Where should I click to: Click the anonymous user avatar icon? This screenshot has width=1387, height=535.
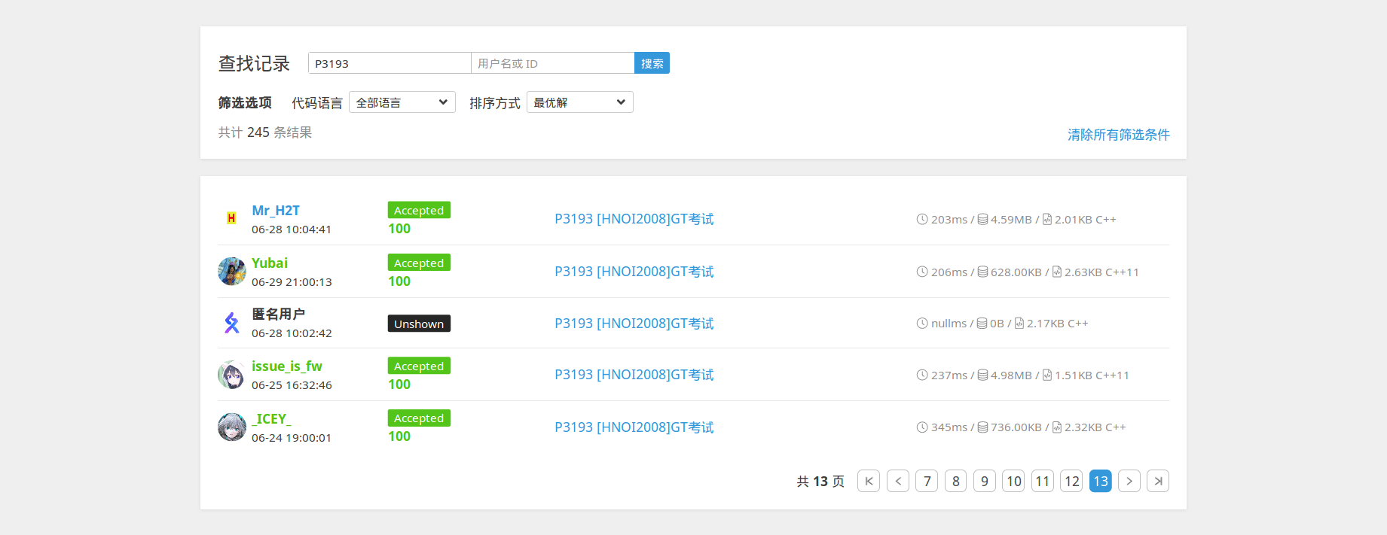(231, 323)
